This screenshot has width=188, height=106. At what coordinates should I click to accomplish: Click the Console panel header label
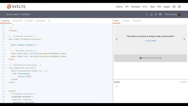point(117,82)
